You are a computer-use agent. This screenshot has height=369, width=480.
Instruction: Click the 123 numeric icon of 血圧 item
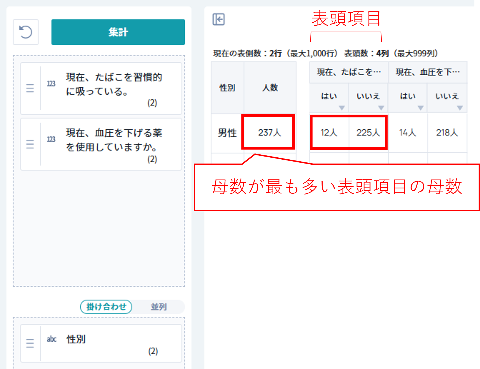coord(51,139)
